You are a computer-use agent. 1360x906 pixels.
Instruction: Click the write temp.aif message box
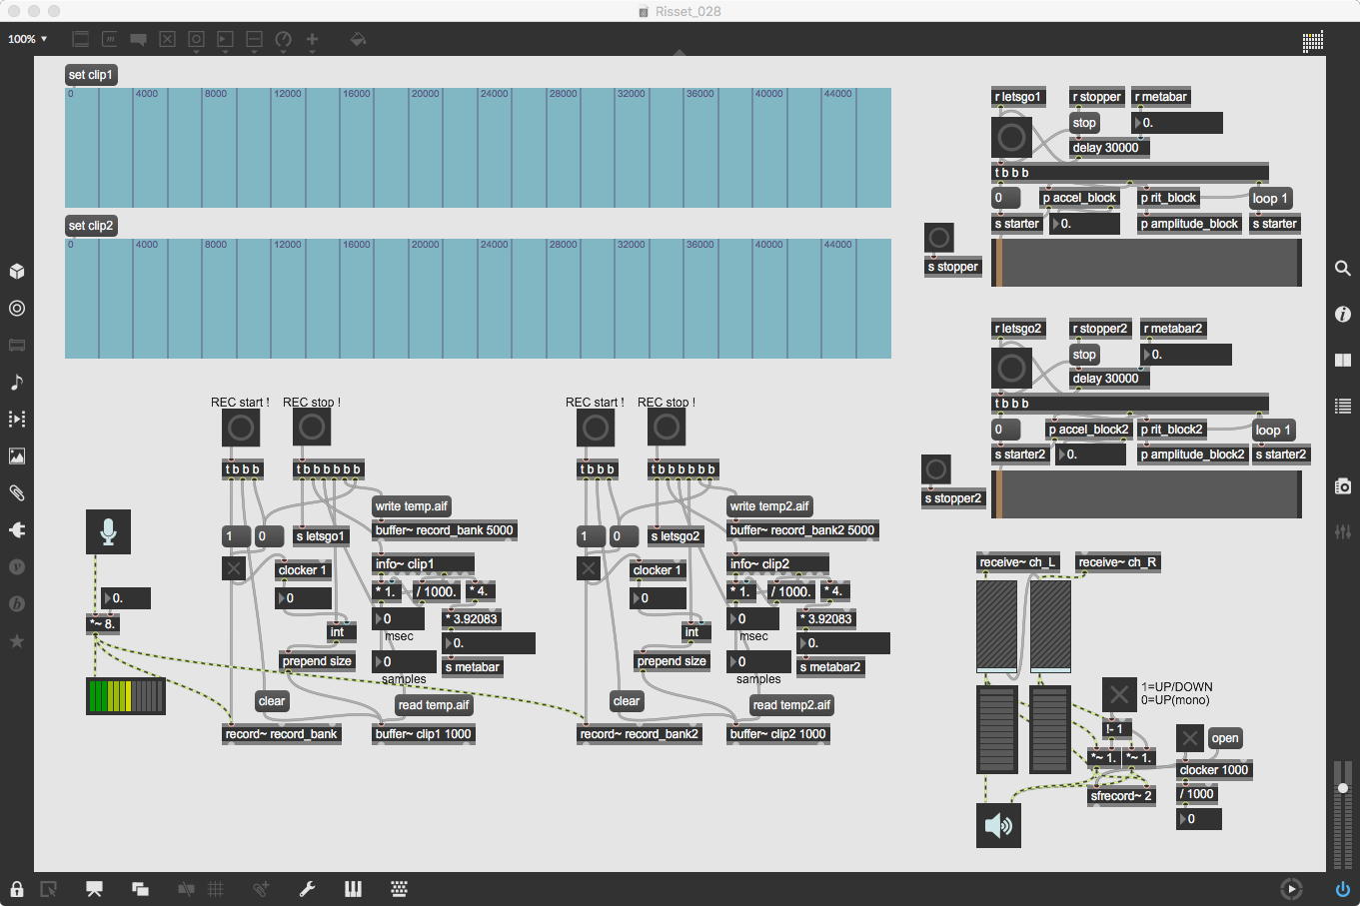[412, 506]
